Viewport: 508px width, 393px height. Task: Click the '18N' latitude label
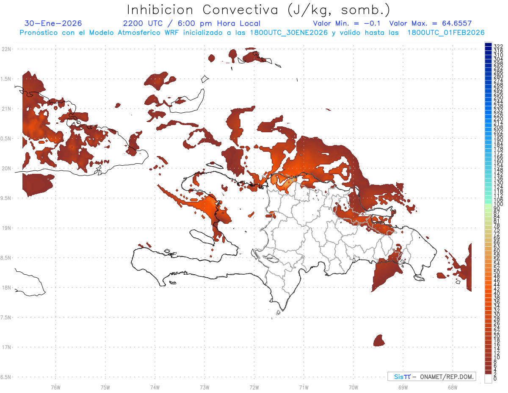pos(6,288)
